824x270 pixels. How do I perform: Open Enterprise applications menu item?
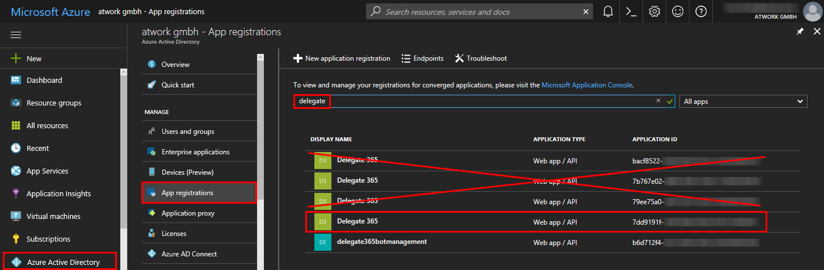pyautogui.click(x=195, y=152)
